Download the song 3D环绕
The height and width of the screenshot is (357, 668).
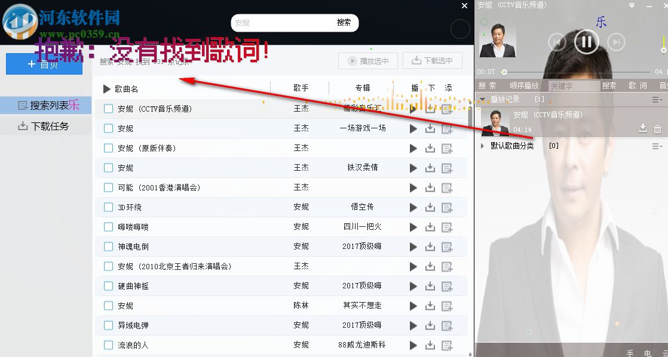pos(430,207)
